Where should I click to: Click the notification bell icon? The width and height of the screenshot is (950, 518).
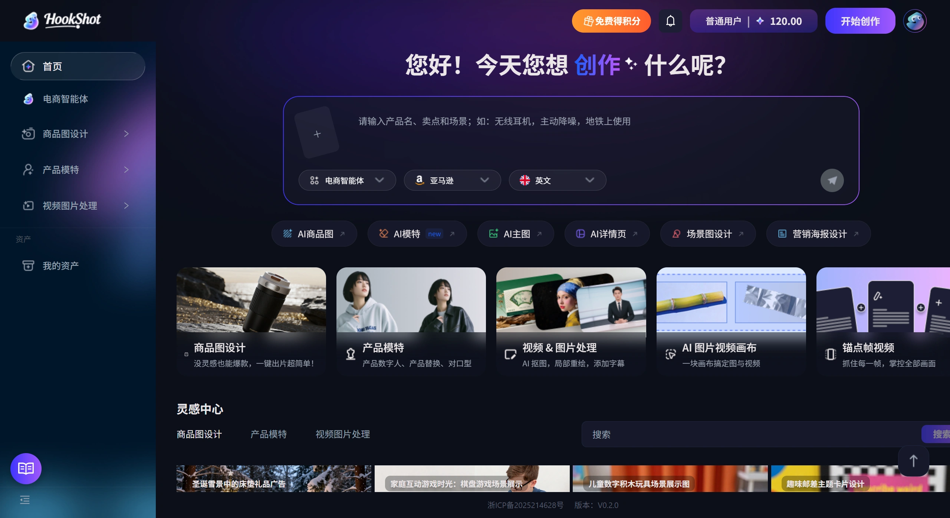[670, 21]
